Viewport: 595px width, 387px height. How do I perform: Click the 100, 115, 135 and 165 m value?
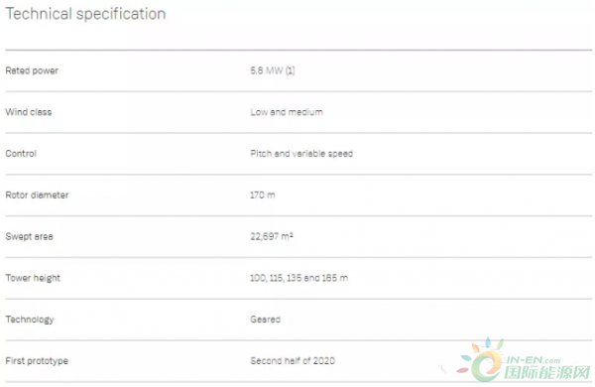point(299,278)
